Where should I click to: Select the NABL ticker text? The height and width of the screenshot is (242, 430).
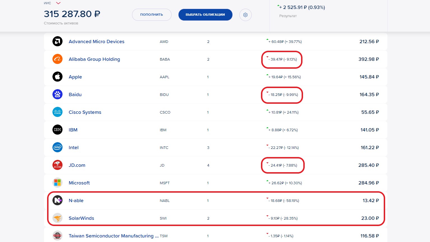pyautogui.click(x=165, y=201)
